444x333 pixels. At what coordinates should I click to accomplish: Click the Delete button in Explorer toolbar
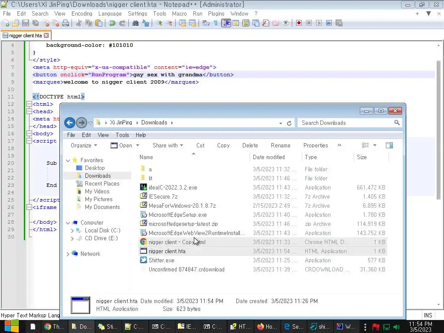coord(250,146)
